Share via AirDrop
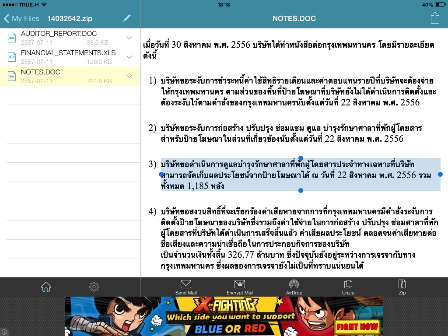The width and height of the screenshot is (448, 336). (x=294, y=287)
